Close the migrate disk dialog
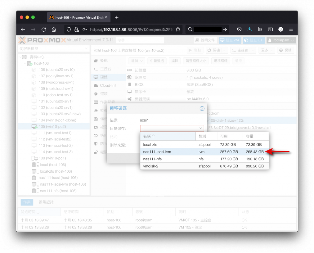 pos(202,108)
